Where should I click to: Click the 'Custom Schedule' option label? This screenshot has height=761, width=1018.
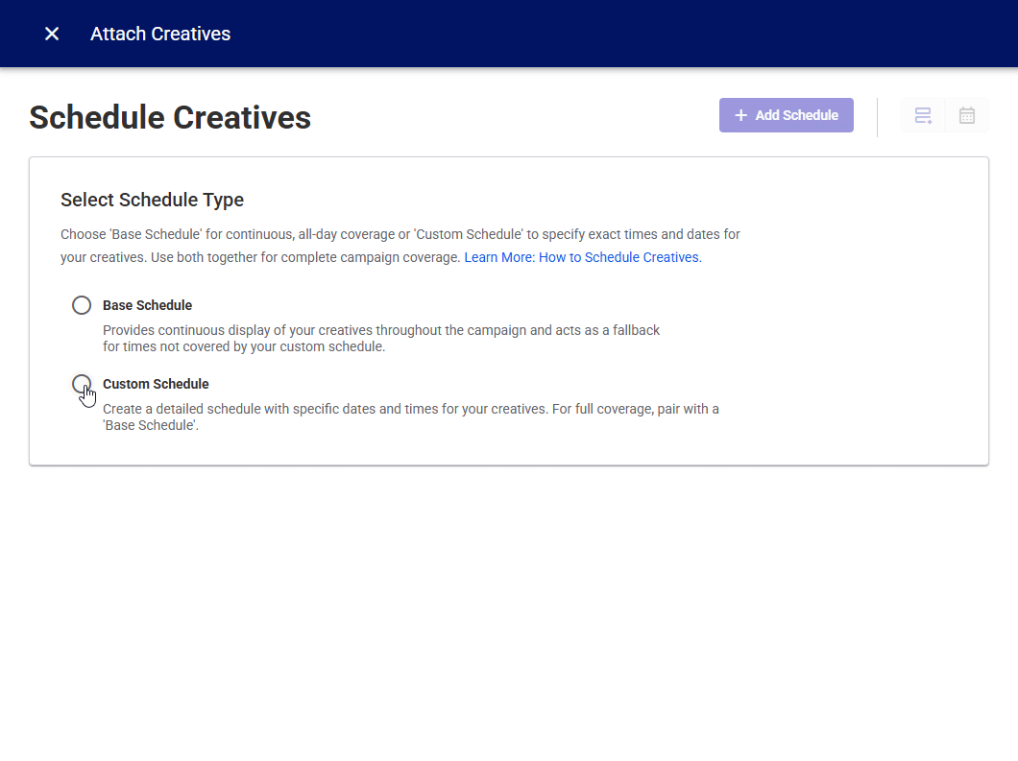(156, 384)
